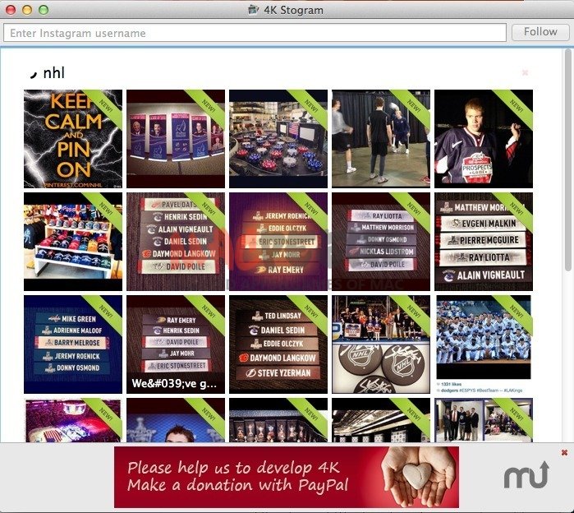574x513 pixels.
Task: Open the photo of players kicking a ball
Action: pos(381,139)
